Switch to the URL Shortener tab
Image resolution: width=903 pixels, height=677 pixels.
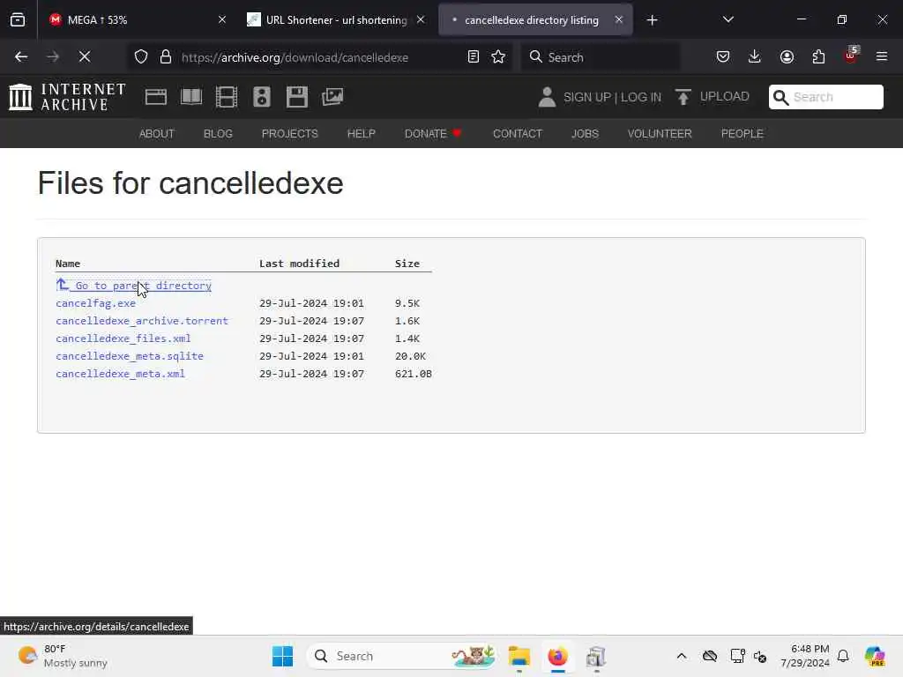336,19
